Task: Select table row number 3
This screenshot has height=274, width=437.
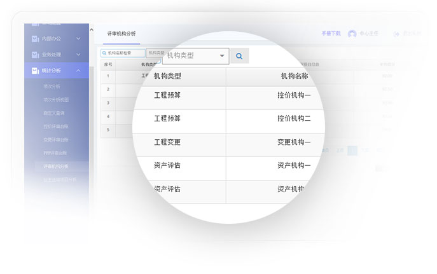Action: click(108, 103)
